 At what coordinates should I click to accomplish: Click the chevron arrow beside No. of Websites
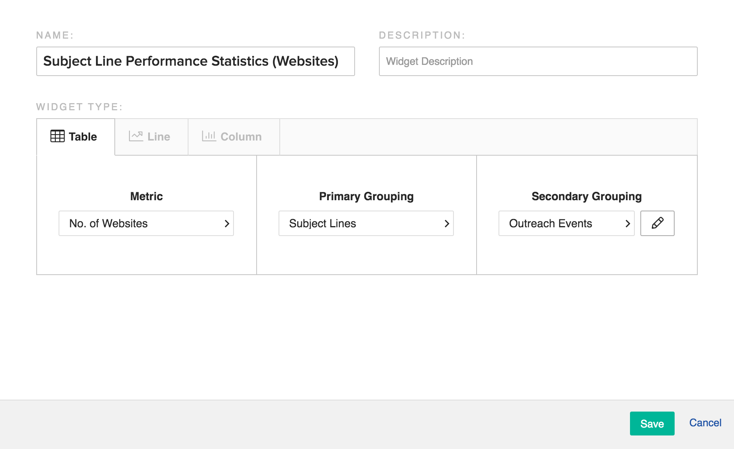click(227, 224)
